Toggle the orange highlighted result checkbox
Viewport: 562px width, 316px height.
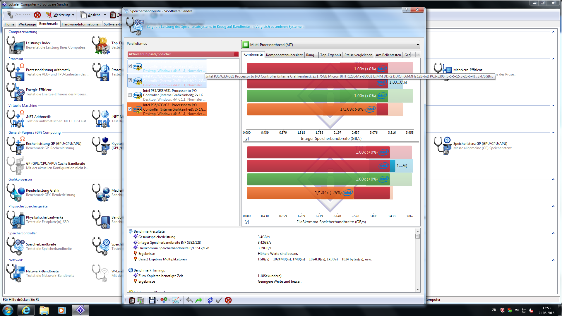[130, 109]
